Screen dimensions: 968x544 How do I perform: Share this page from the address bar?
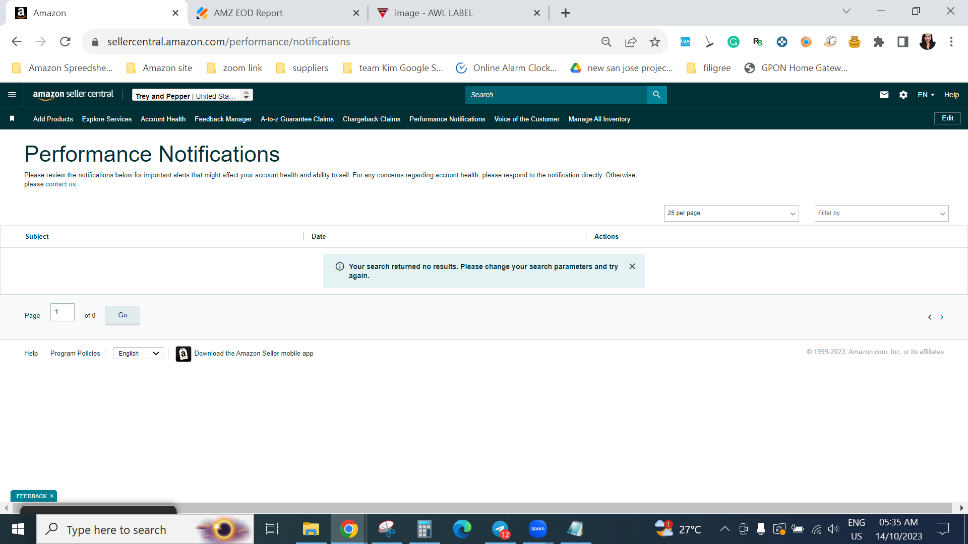click(631, 42)
